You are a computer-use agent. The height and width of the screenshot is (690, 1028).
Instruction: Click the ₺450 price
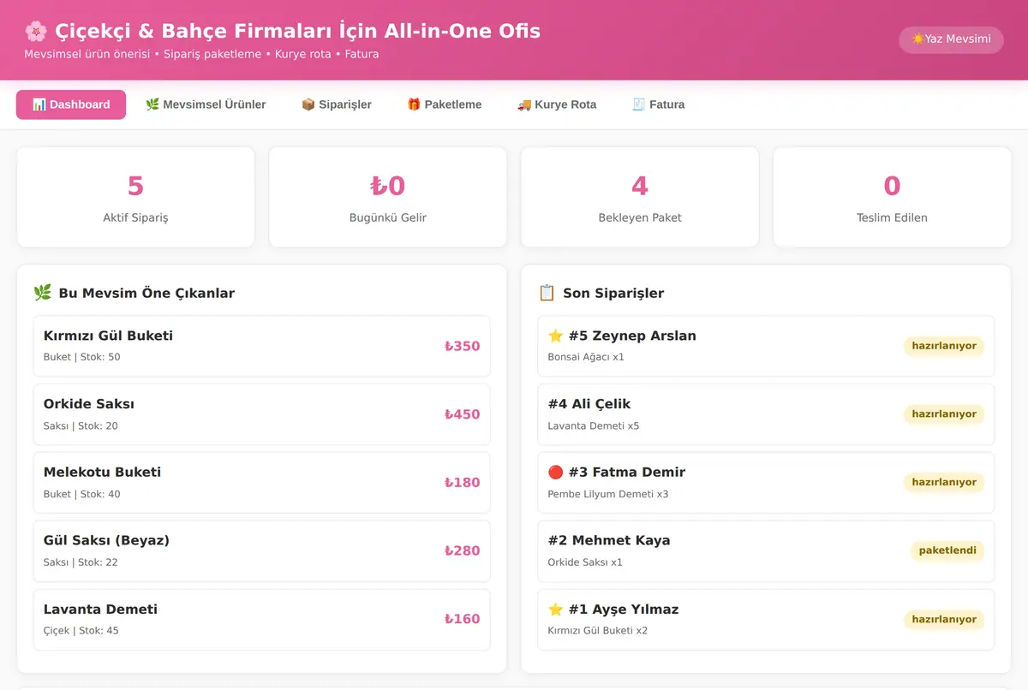pyautogui.click(x=462, y=414)
